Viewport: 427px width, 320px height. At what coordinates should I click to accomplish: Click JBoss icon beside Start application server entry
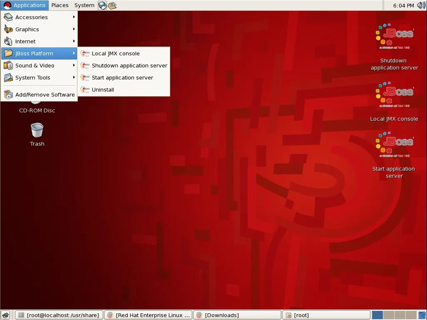(85, 77)
